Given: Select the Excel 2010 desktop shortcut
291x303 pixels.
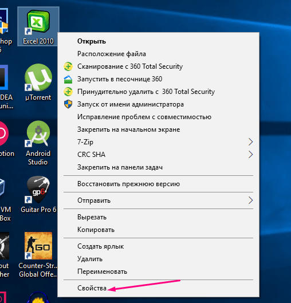Looking at the screenshot, I should pyautogui.click(x=38, y=27).
